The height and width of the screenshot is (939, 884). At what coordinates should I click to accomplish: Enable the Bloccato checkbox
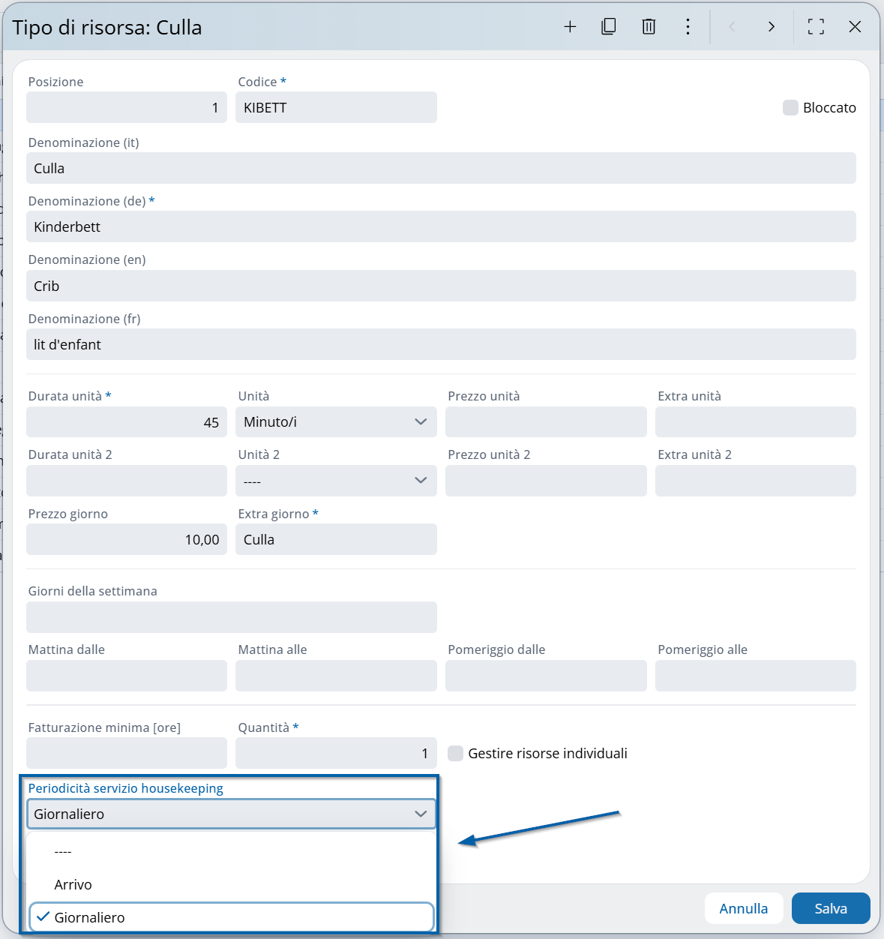click(x=790, y=107)
